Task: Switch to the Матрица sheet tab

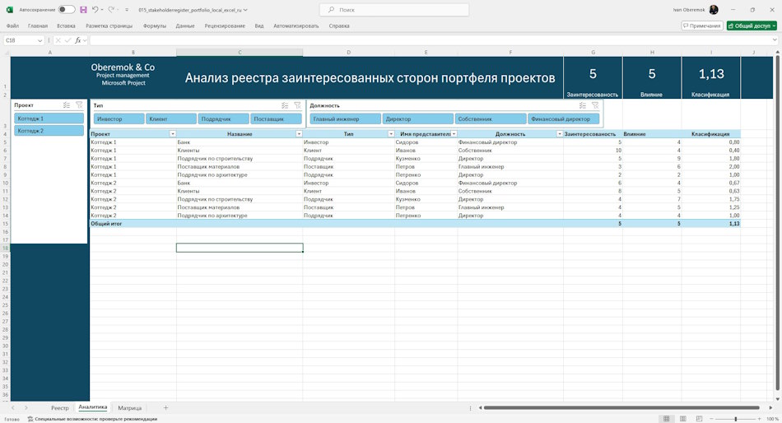Action: (x=130, y=408)
